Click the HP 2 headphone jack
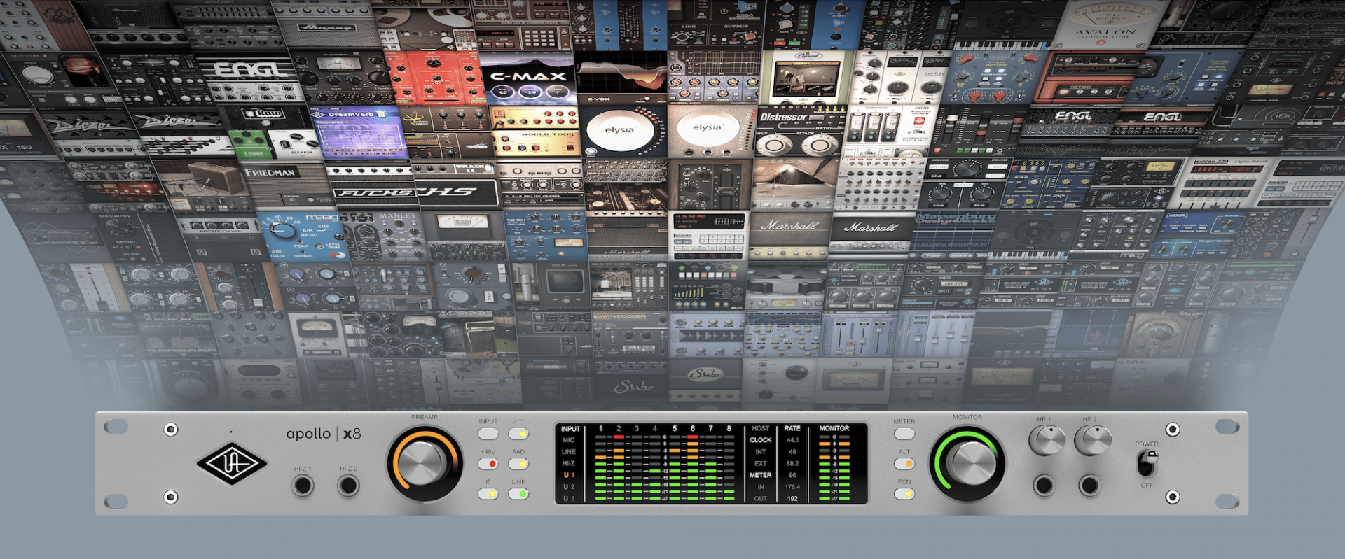The height and width of the screenshot is (559, 1345). coord(1089,484)
